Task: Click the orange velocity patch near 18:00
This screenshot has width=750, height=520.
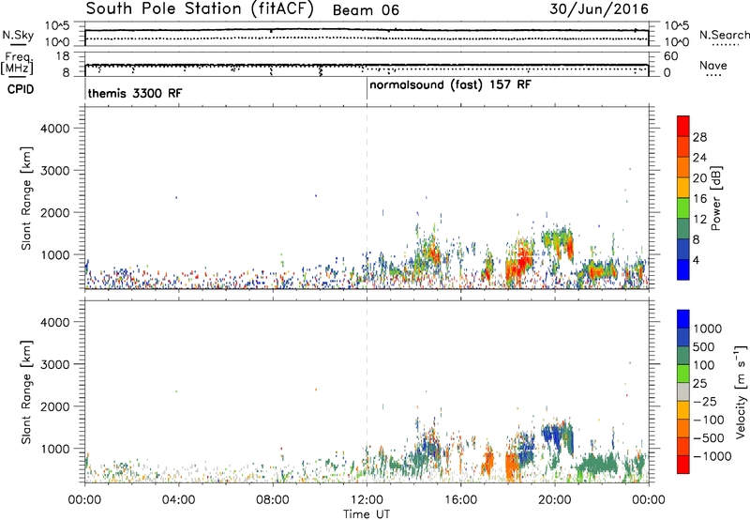Action: 512,465
